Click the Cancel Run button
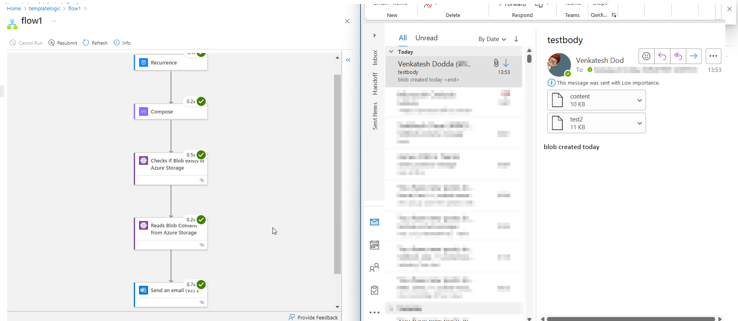Image resolution: width=738 pixels, height=321 pixels. pos(26,43)
